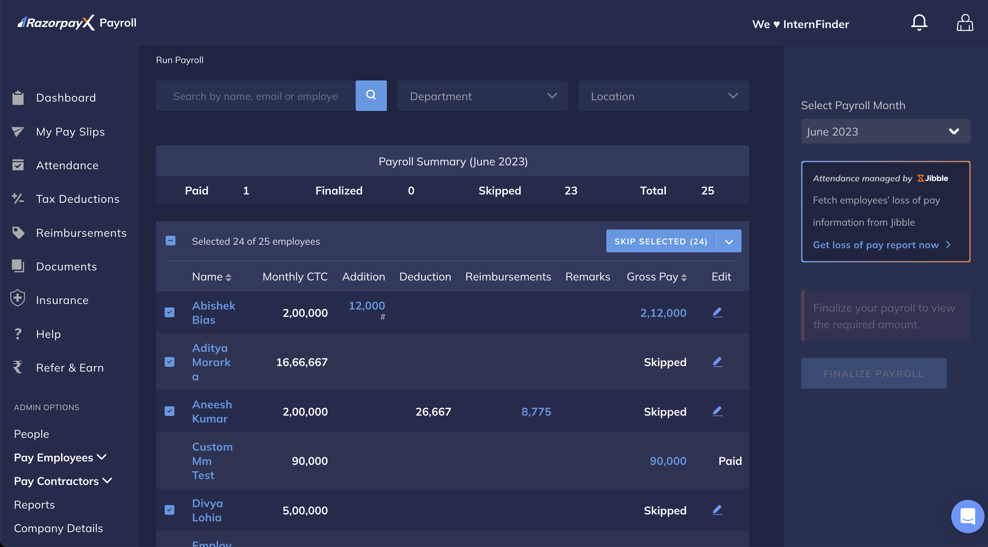Image resolution: width=988 pixels, height=547 pixels.
Task: Click the 2,12,000 gross pay value
Action: (x=663, y=313)
